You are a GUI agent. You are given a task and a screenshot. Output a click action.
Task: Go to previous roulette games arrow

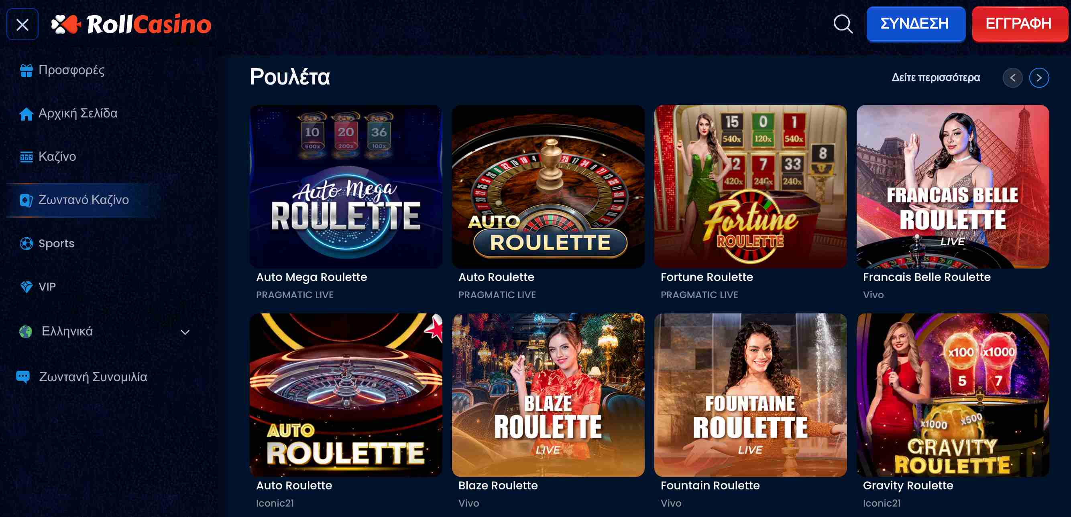[1012, 78]
